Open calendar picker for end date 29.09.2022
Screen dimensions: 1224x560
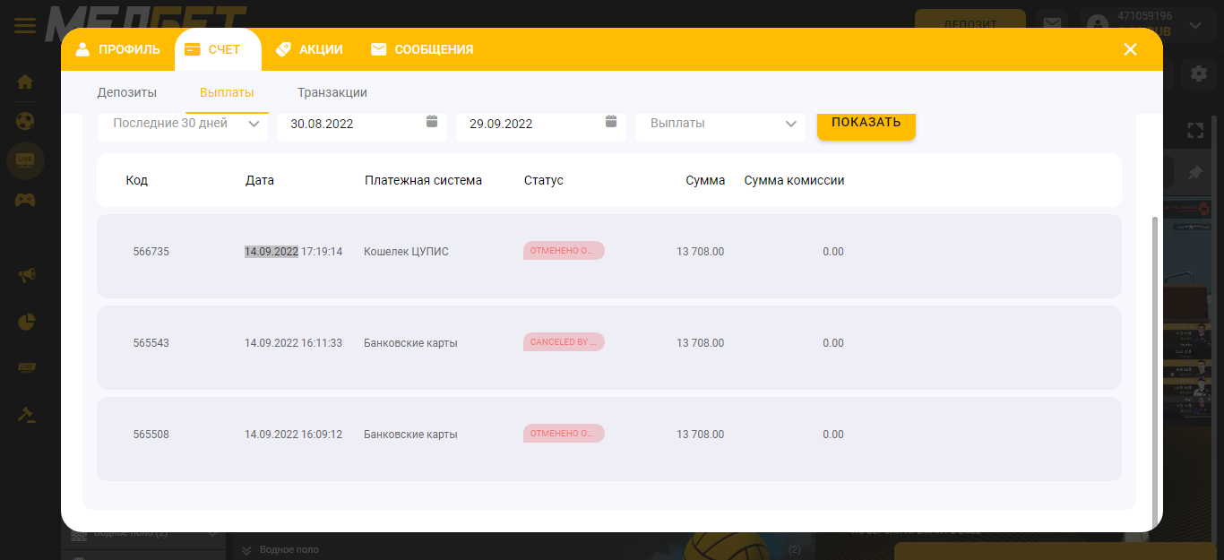611,122
